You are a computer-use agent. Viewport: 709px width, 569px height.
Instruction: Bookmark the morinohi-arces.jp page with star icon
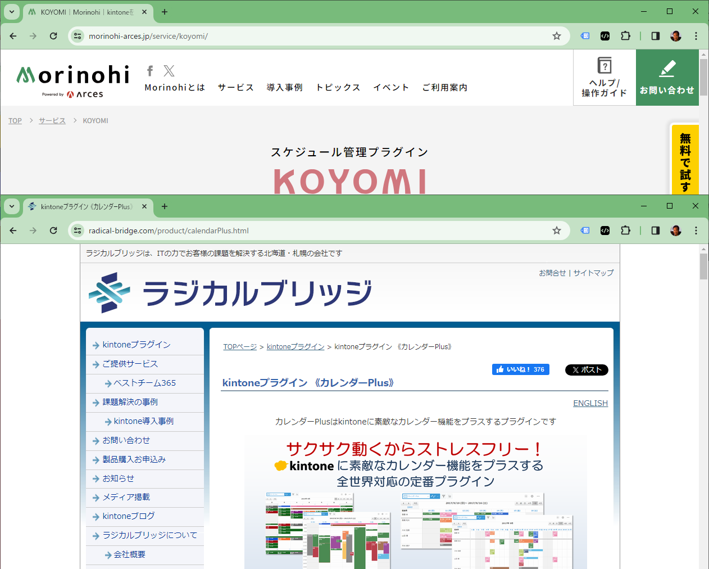(557, 36)
